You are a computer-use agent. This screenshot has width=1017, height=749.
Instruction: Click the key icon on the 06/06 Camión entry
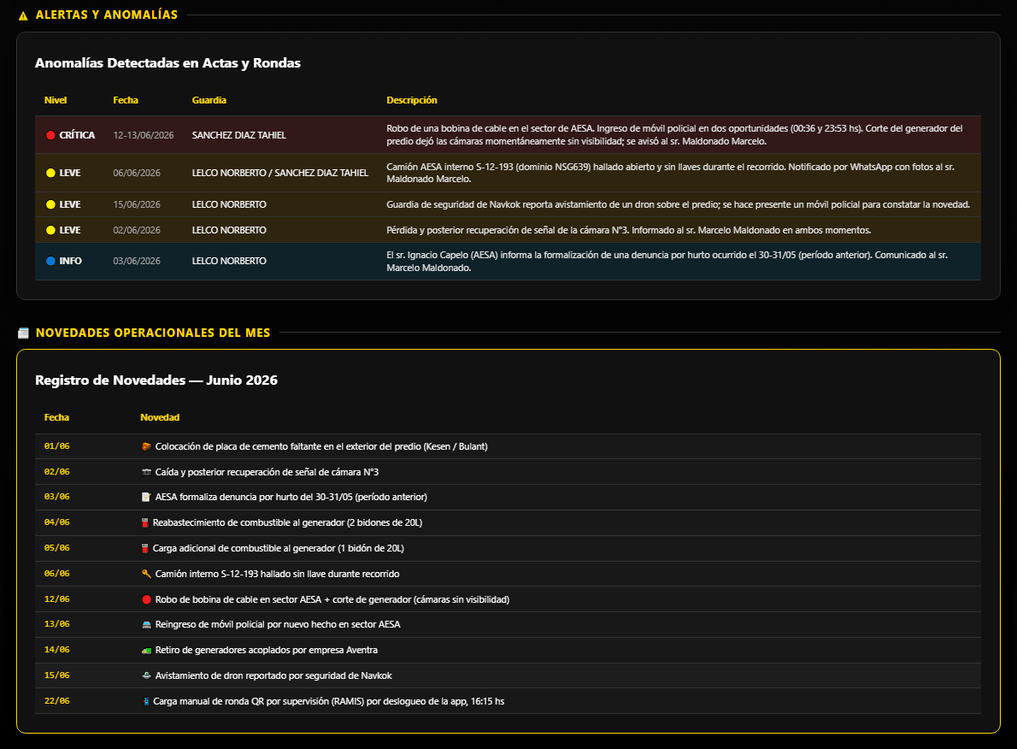click(147, 574)
